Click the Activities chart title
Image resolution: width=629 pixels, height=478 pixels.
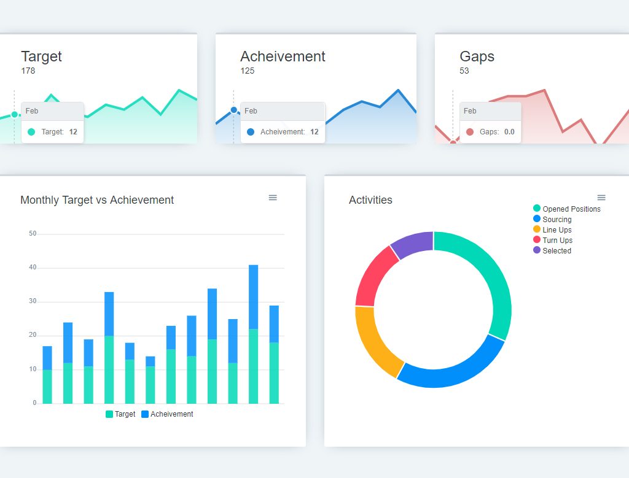coord(370,200)
